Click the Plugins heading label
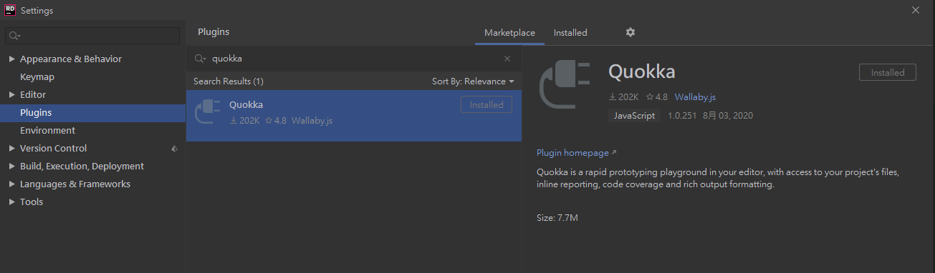This screenshot has width=935, height=273. point(214,32)
